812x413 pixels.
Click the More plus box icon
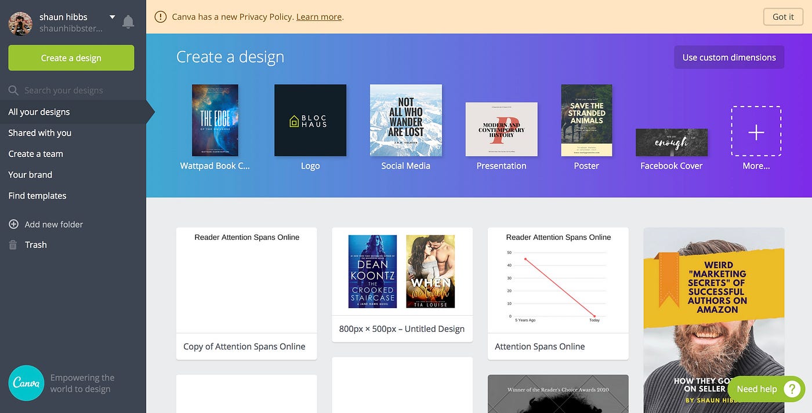point(756,131)
